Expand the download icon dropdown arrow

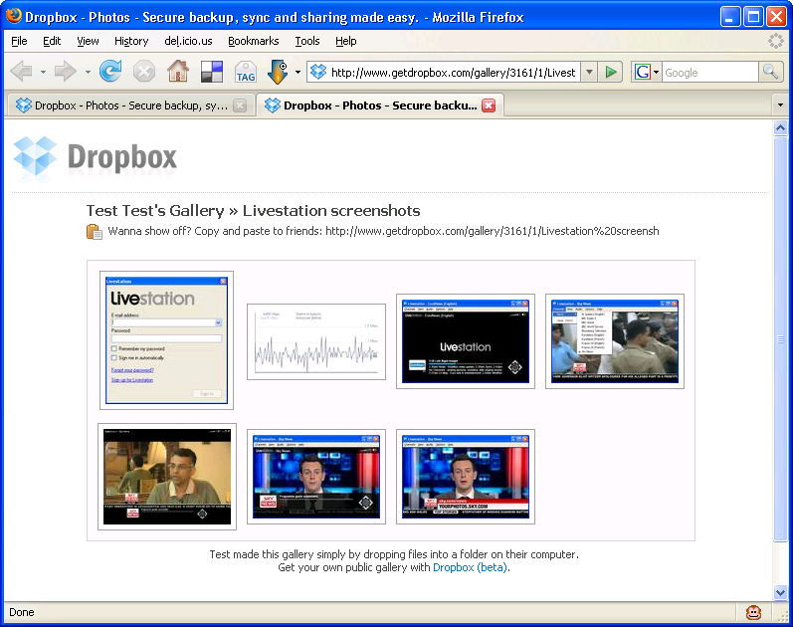click(297, 72)
